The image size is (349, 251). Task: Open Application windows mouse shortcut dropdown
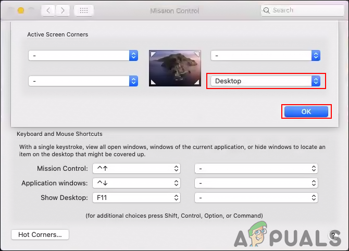256,183
